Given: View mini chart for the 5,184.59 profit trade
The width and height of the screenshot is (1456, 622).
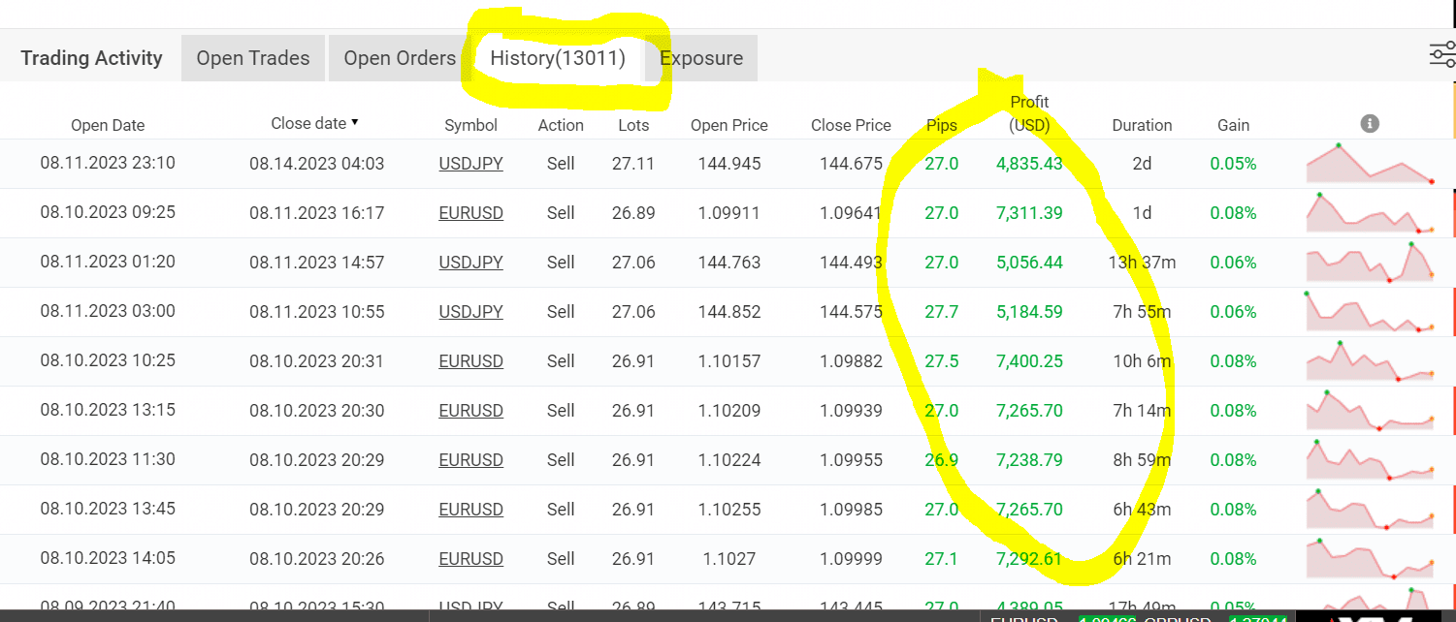Looking at the screenshot, I should (x=1370, y=312).
